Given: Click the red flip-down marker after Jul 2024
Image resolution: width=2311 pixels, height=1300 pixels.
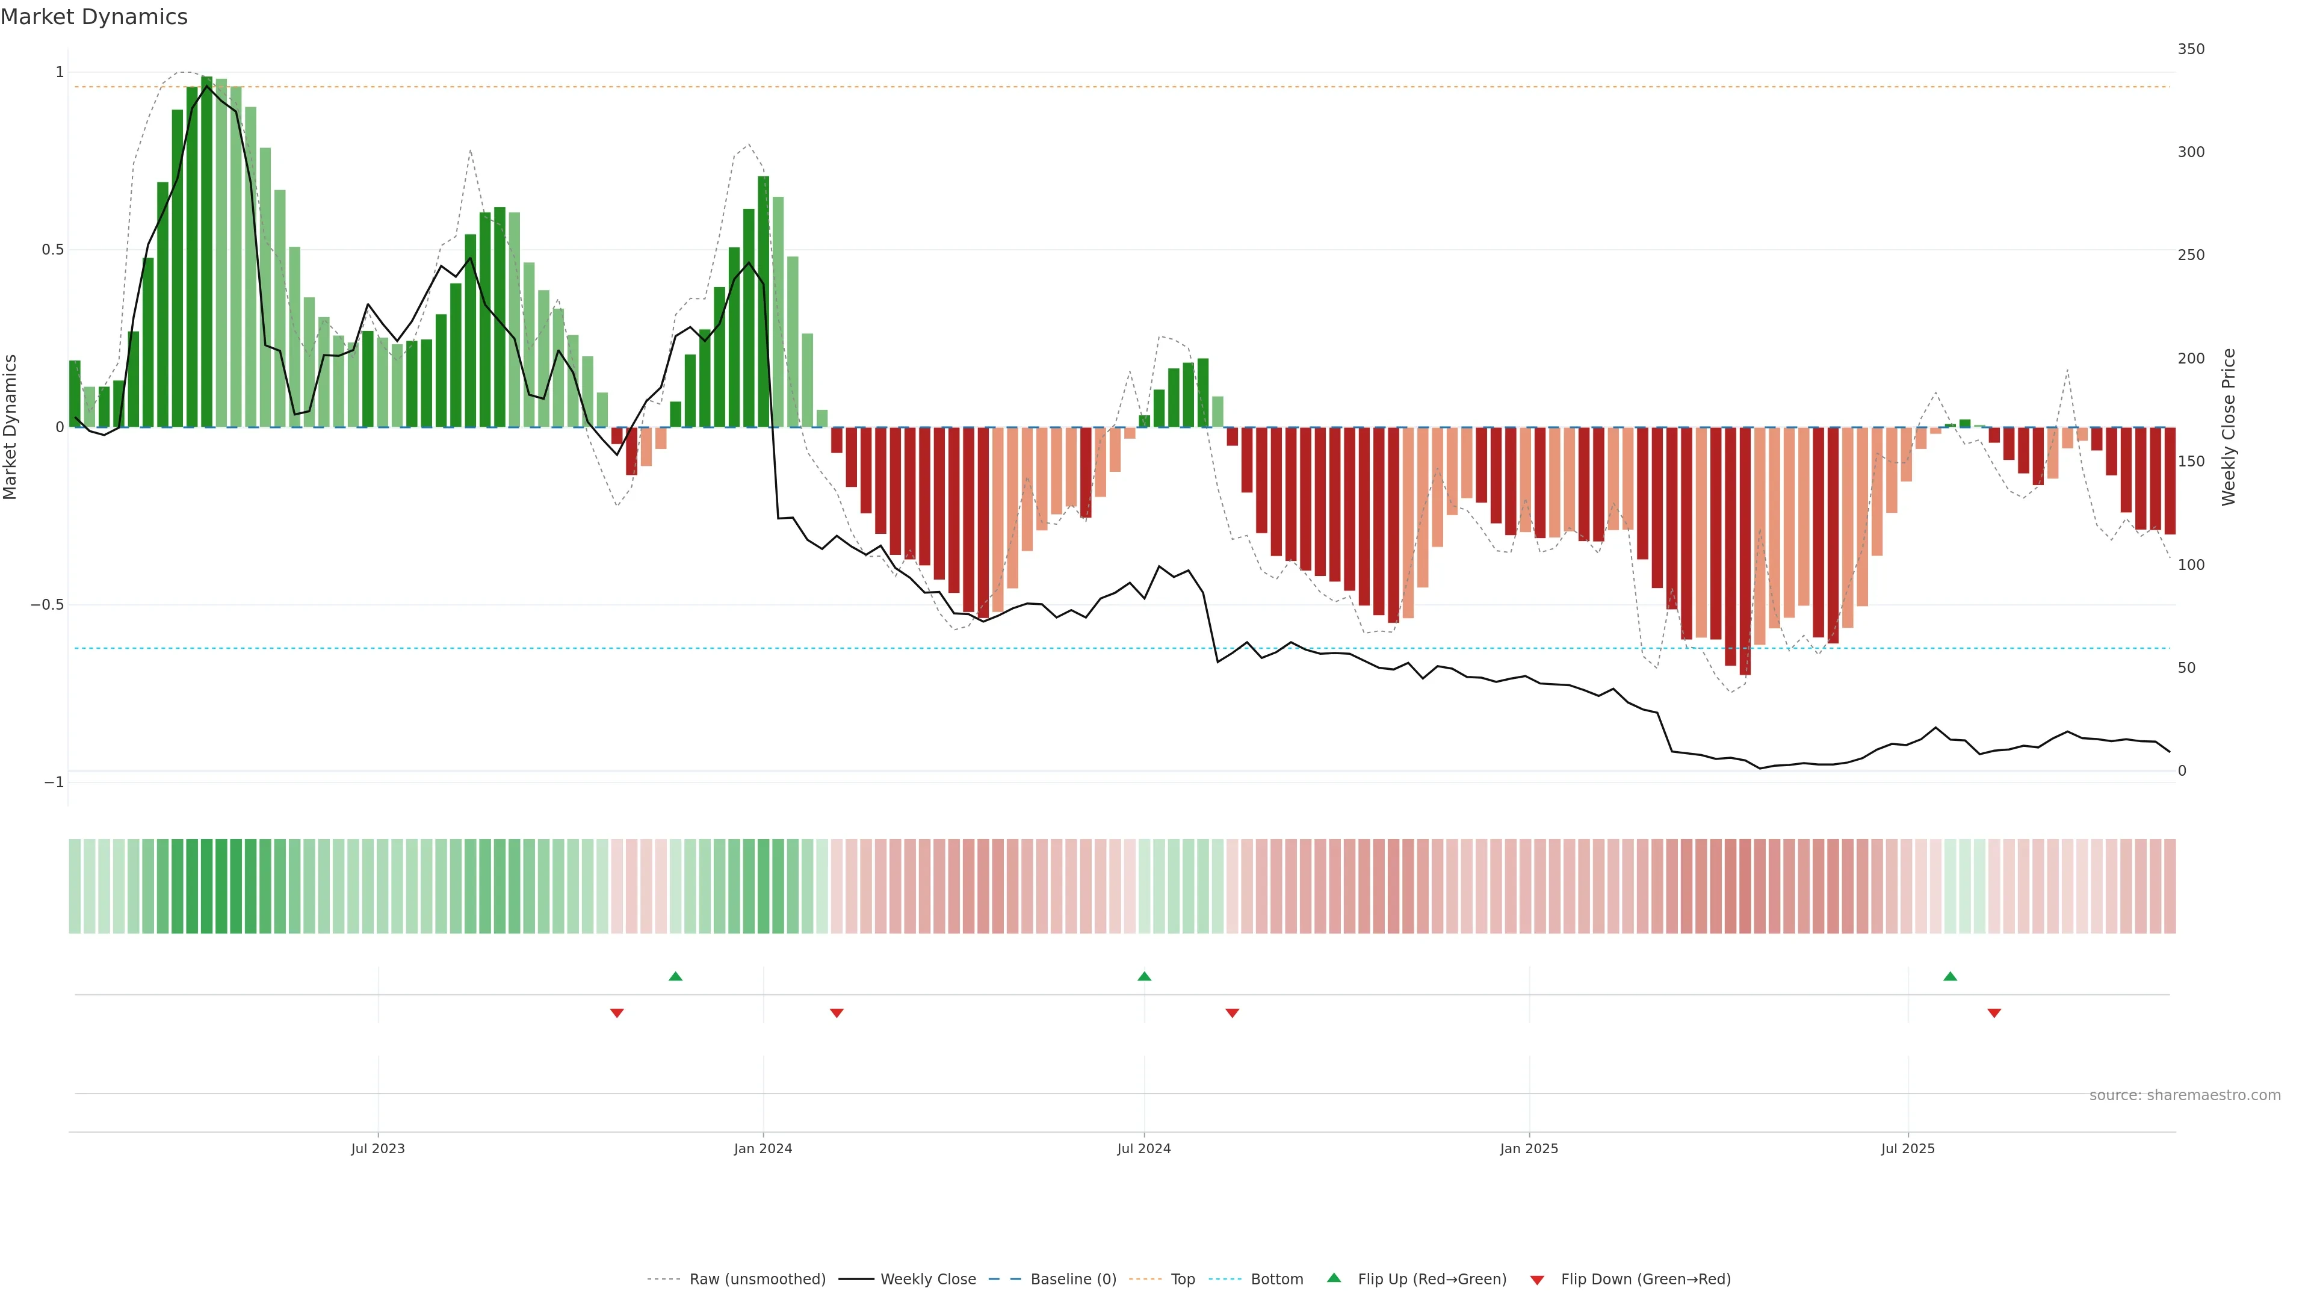Looking at the screenshot, I should click(1232, 1013).
